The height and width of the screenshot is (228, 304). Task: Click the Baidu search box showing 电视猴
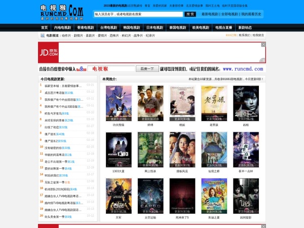point(111,69)
